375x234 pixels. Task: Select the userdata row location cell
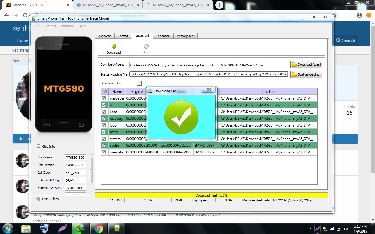pyautogui.click(x=268, y=152)
